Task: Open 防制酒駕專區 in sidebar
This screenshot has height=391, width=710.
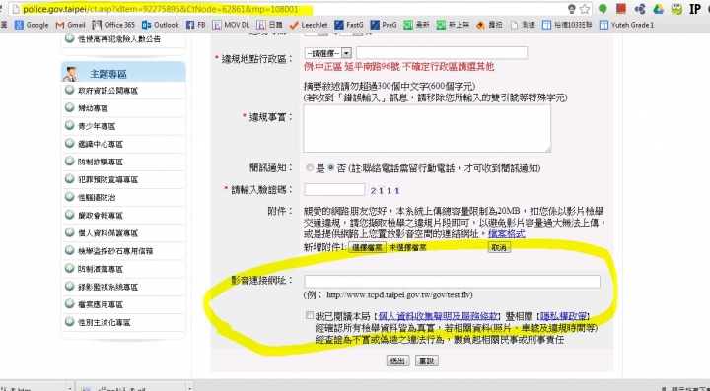Action: point(100,269)
